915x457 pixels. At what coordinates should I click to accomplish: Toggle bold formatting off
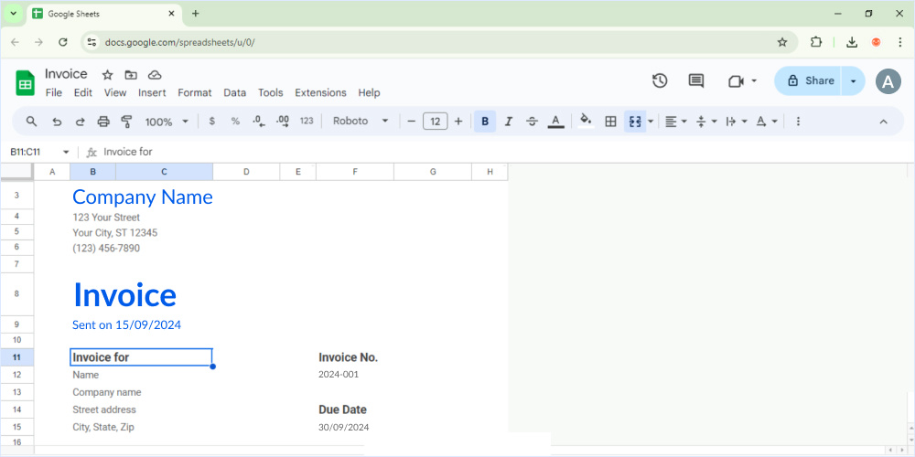(x=485, y=122)
